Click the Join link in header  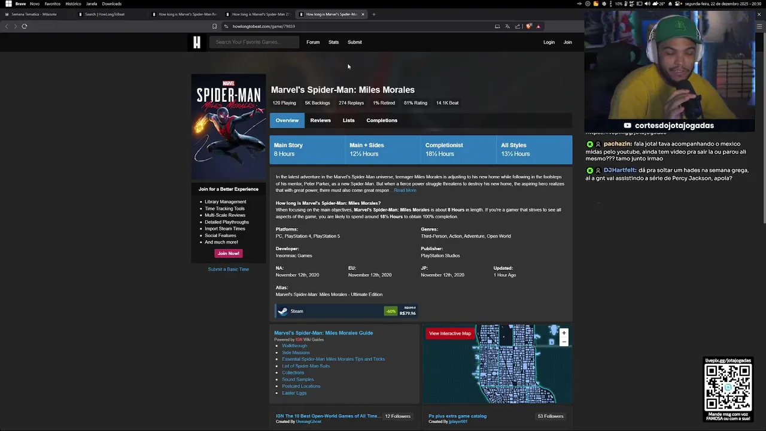coord(567,42)
